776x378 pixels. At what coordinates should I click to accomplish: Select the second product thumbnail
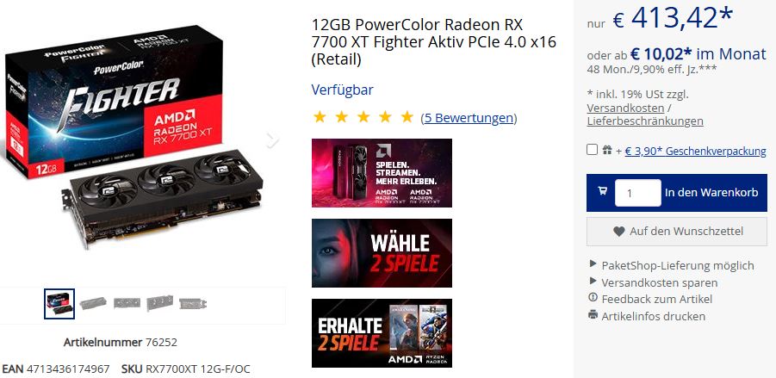(x=93, y=303)
